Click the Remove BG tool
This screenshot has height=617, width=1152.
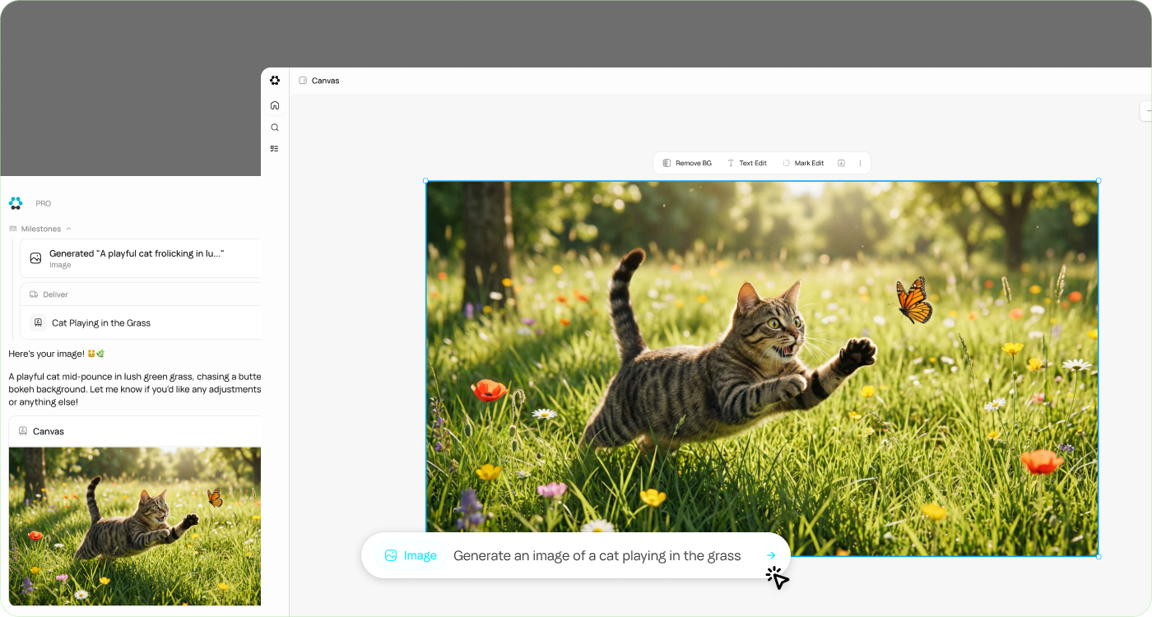tap(687, 163)
